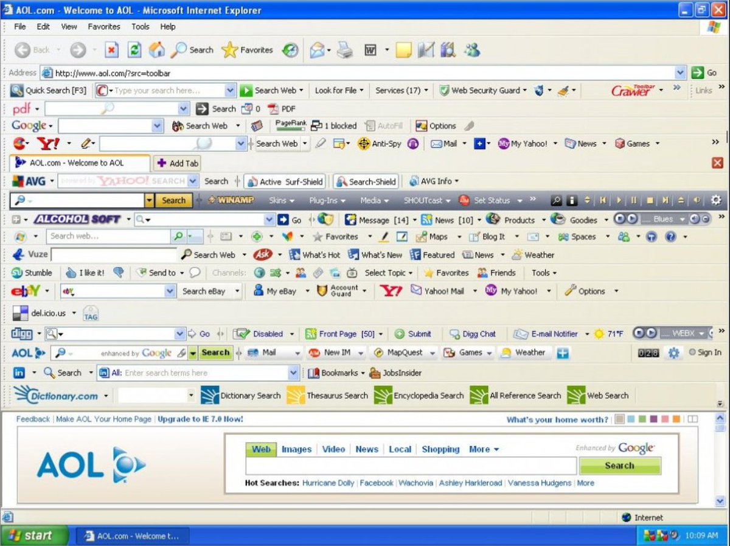Click AOL.com taskbar window button
Viewport: 730px width, 546px height.
(133, 536)
